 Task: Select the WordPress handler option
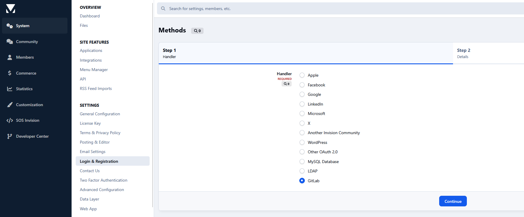click(302, 142)
